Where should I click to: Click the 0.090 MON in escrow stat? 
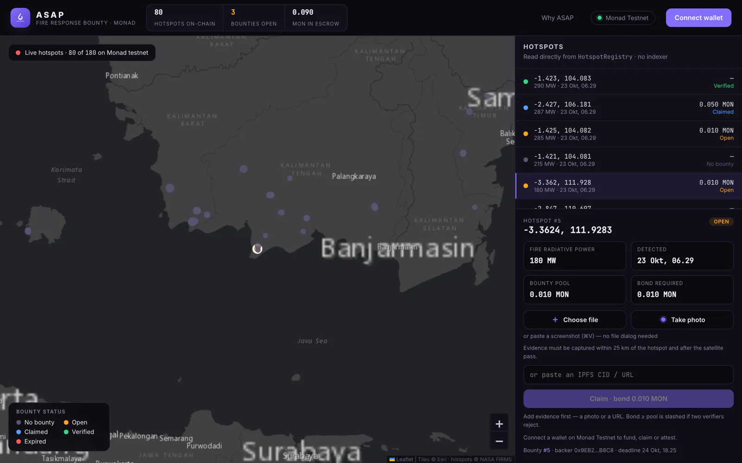(315, 18)
